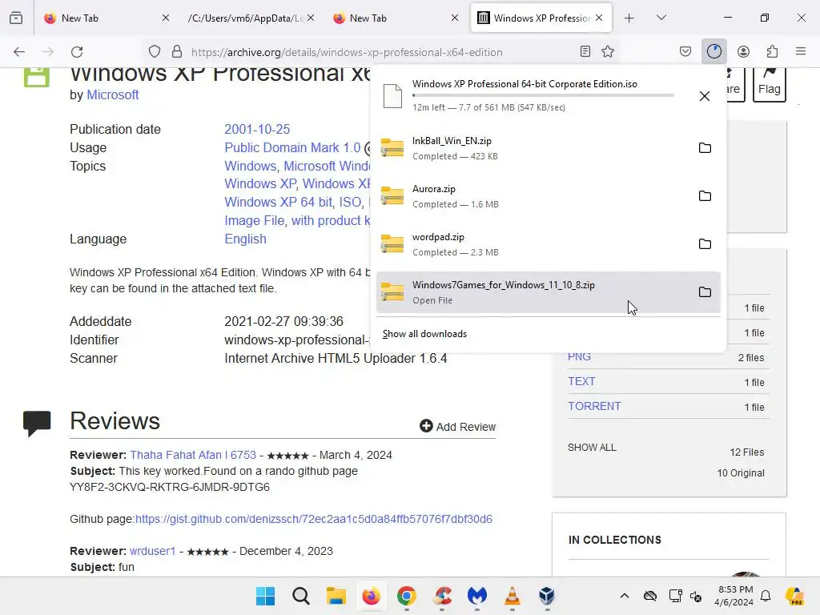This screenshot has height=615, width=820.
Task: Click the ISO download progress bar
Action: pyautogui.click(x=543, y=95)
